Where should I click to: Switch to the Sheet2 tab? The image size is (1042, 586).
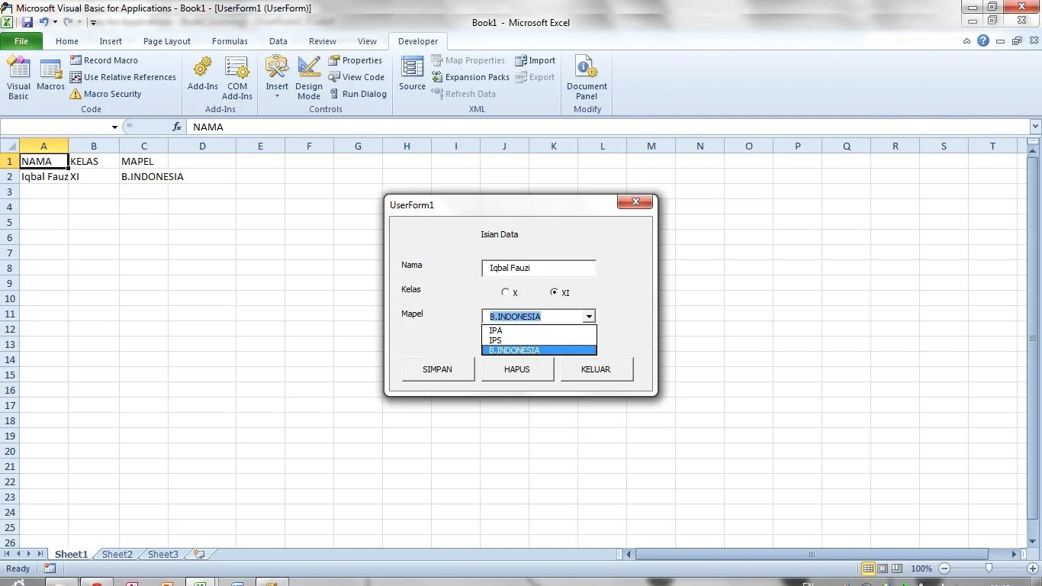[117, 555]
